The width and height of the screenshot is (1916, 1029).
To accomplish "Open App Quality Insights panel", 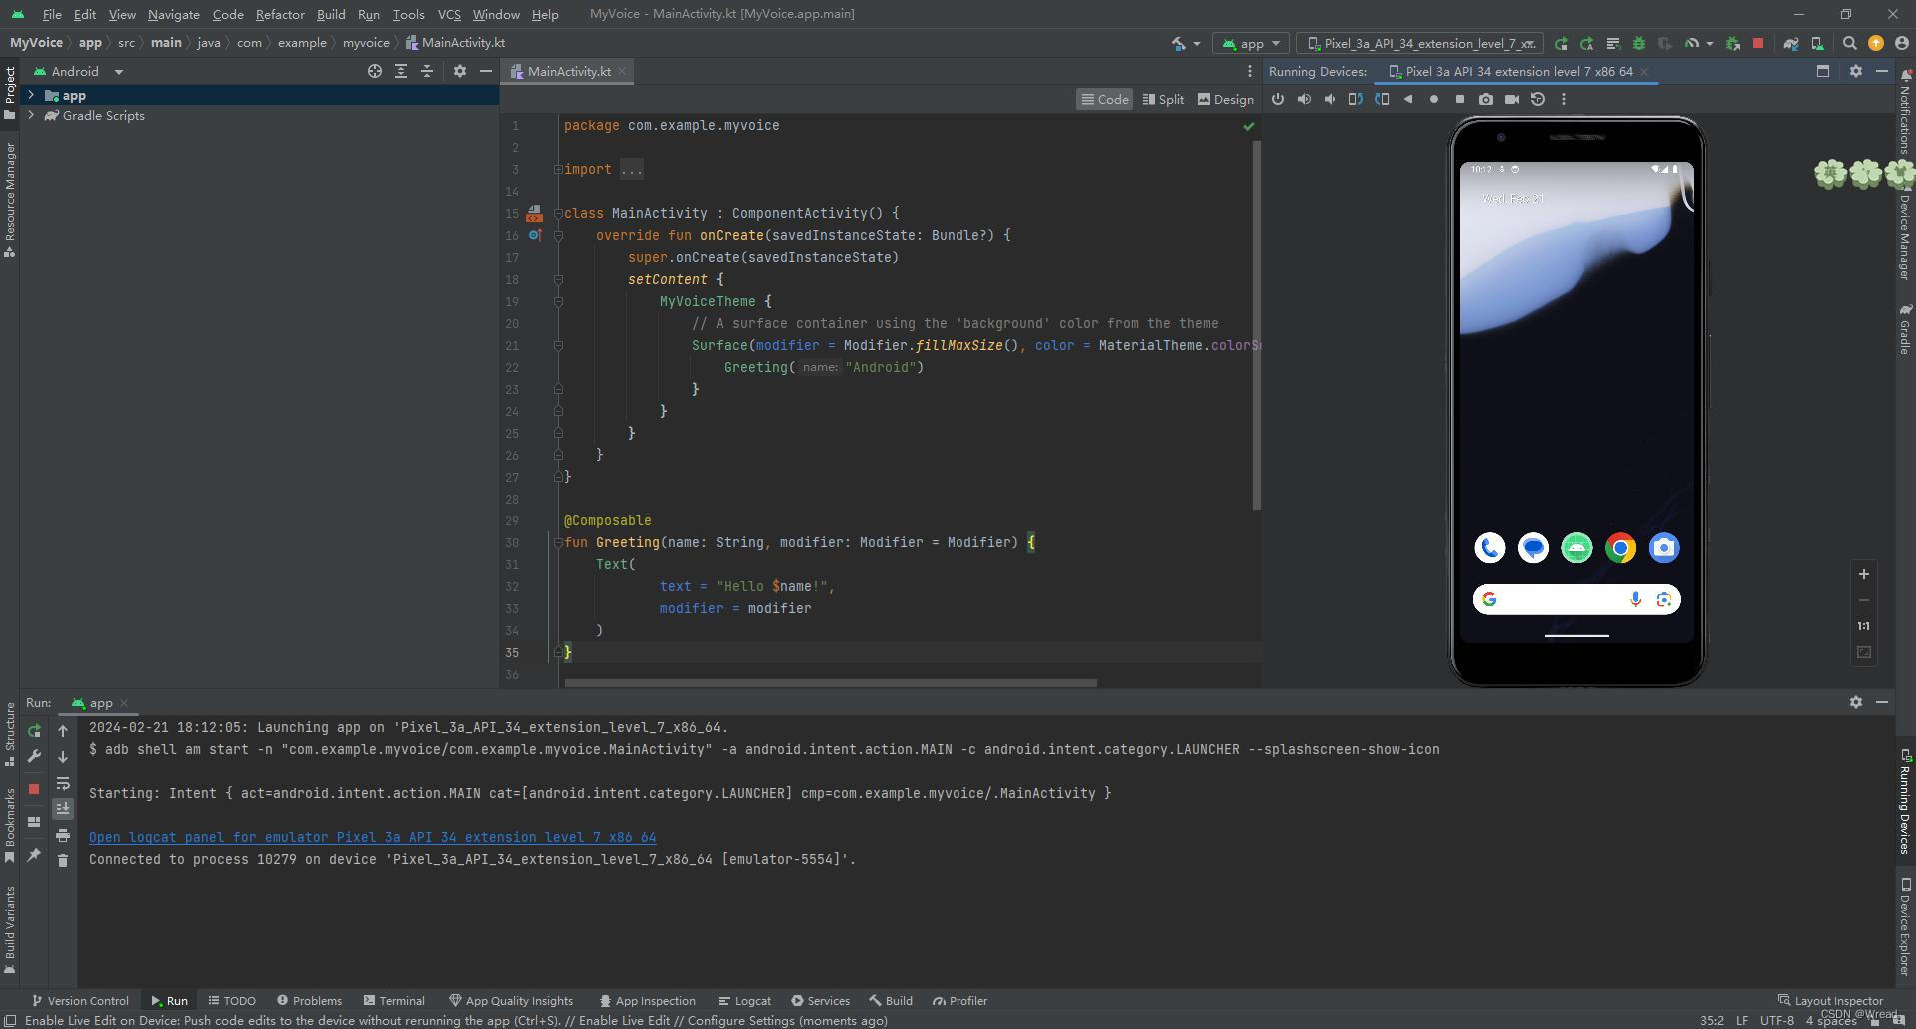I will [x=511, y=1000].
